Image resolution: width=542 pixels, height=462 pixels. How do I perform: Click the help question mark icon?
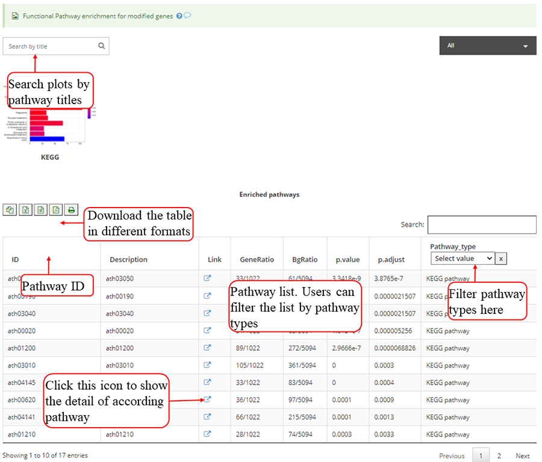pyautogui.click(x=179, y=16)
